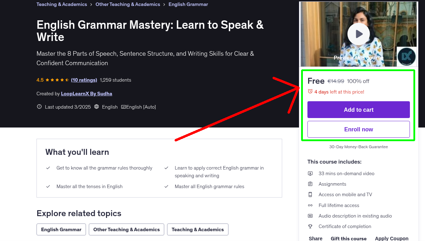Select the English Grammar related topic

[61, 229]
